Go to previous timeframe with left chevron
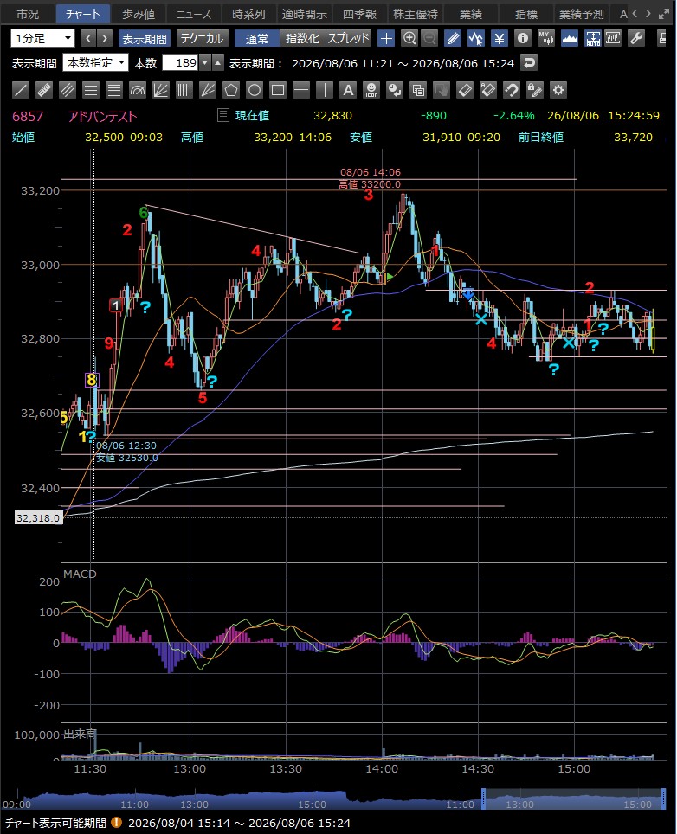Screen dimensions: 677x834 88,38
